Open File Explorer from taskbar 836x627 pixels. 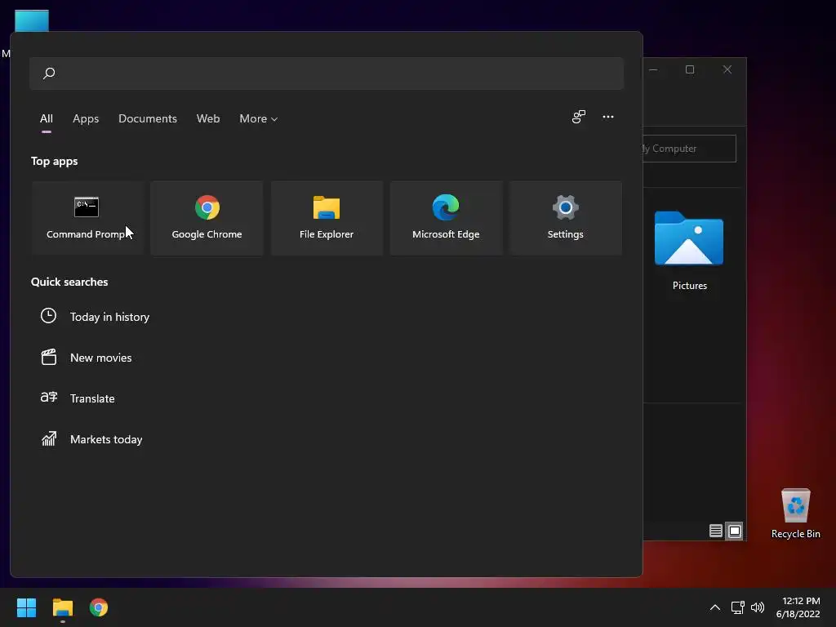pyautogui.click(x=62, y=607)
